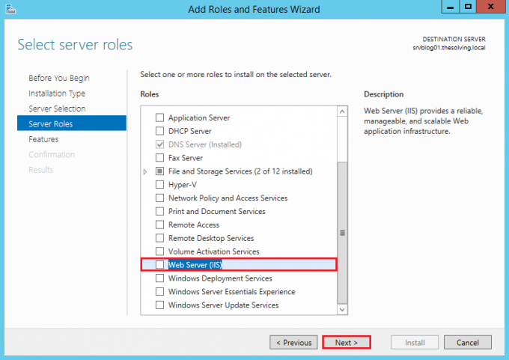The width and height of the screenshot is (509, 360).
Task: Click the roles list scrollbar thumb
Action: tap(342, 232)
